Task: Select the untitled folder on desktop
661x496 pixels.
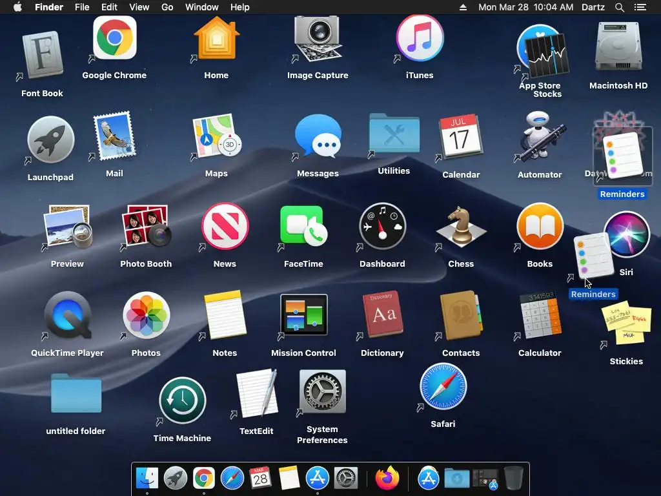Action: [76, 393]
